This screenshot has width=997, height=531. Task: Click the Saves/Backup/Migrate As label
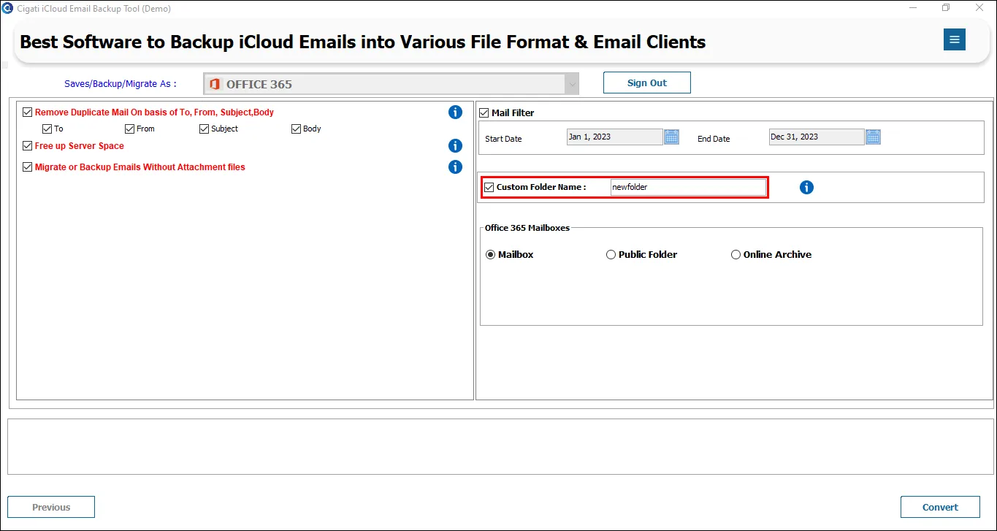[121, 84]
